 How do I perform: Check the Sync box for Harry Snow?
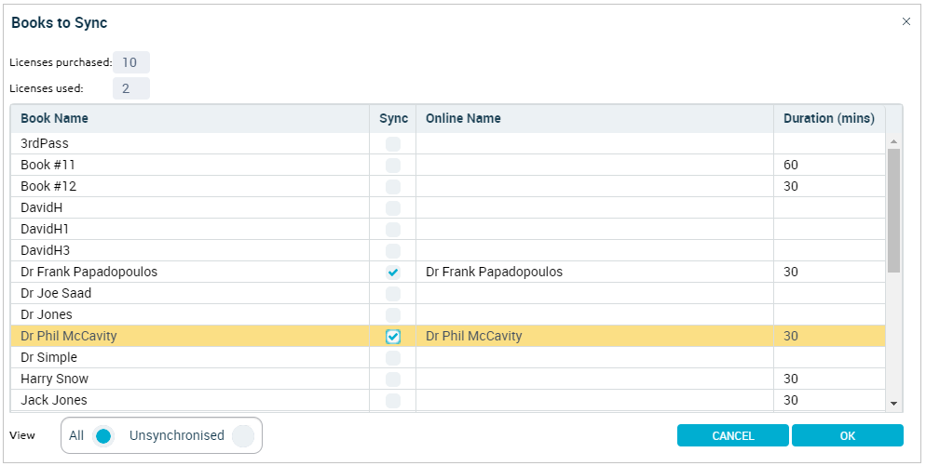393,379
